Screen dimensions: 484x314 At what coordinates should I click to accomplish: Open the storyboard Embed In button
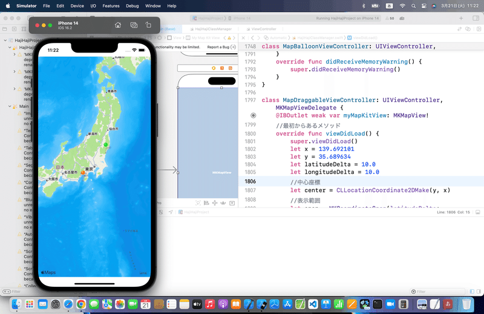click(x=232, y=203)
